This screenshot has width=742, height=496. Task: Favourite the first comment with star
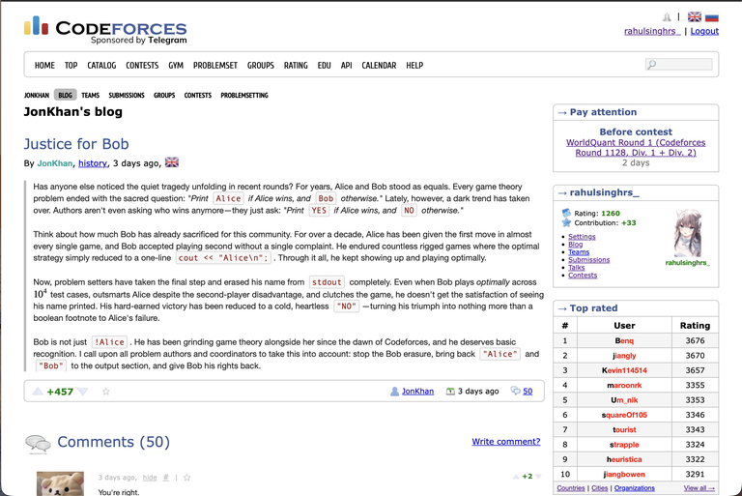pos(186,478)
